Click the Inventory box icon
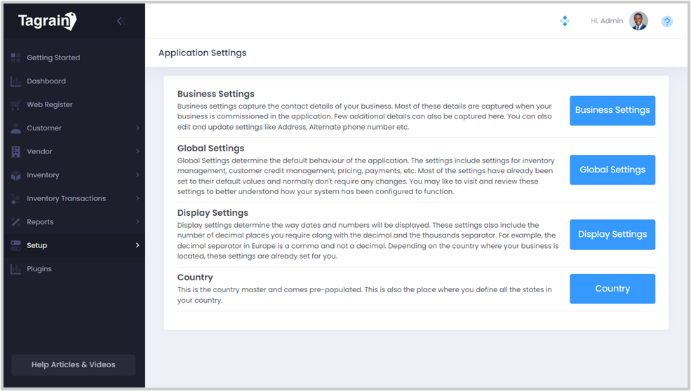691x391 pixels. tap(15, 175)
